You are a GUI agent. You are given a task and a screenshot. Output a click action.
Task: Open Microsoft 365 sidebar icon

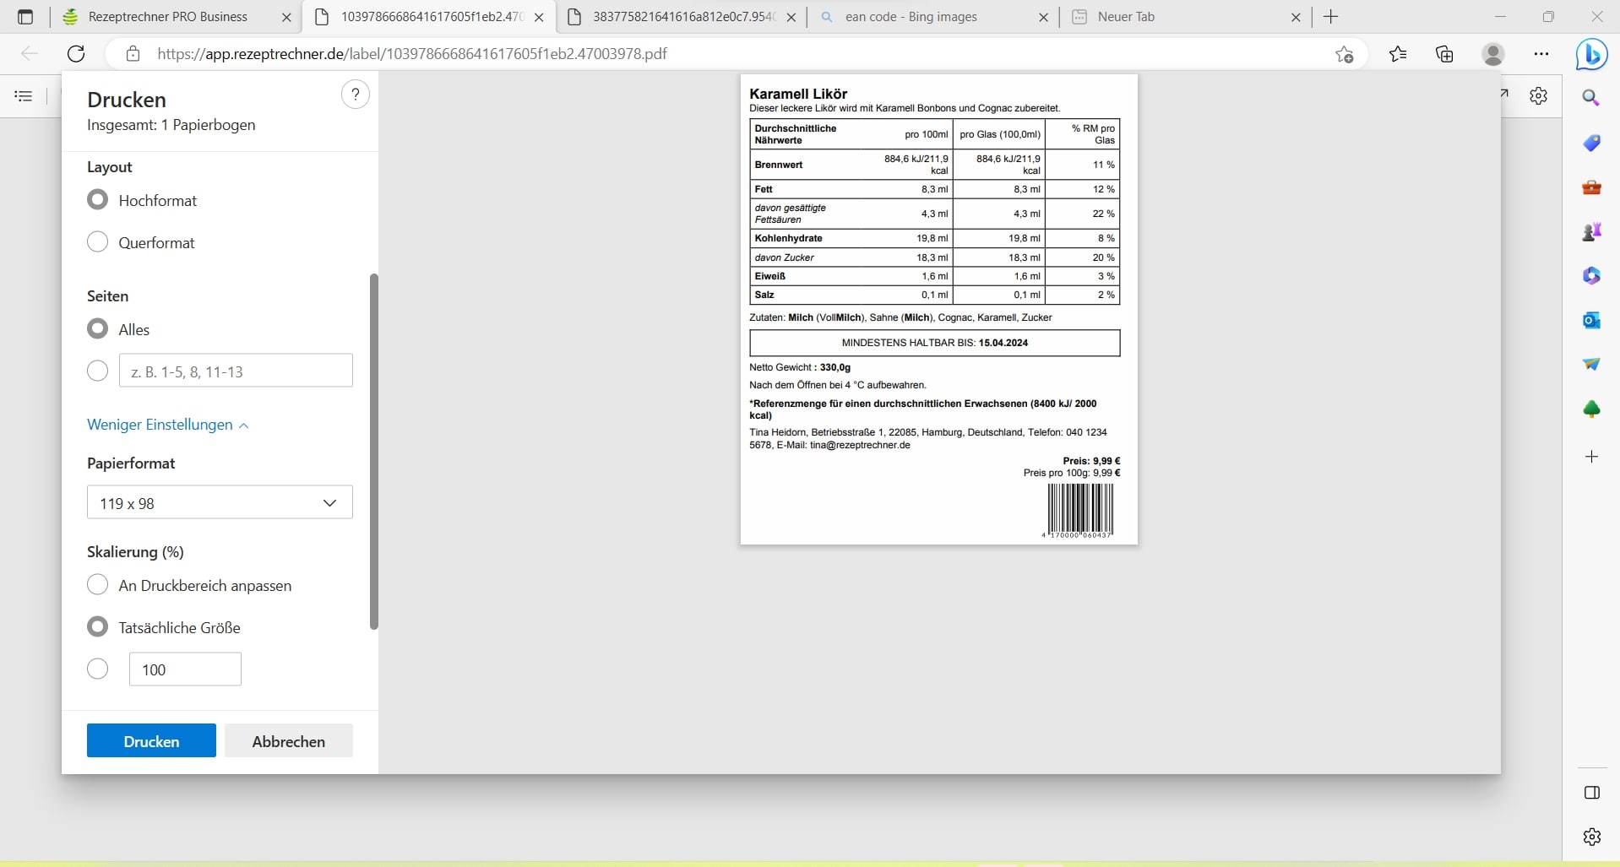[x=1591, y=275]
